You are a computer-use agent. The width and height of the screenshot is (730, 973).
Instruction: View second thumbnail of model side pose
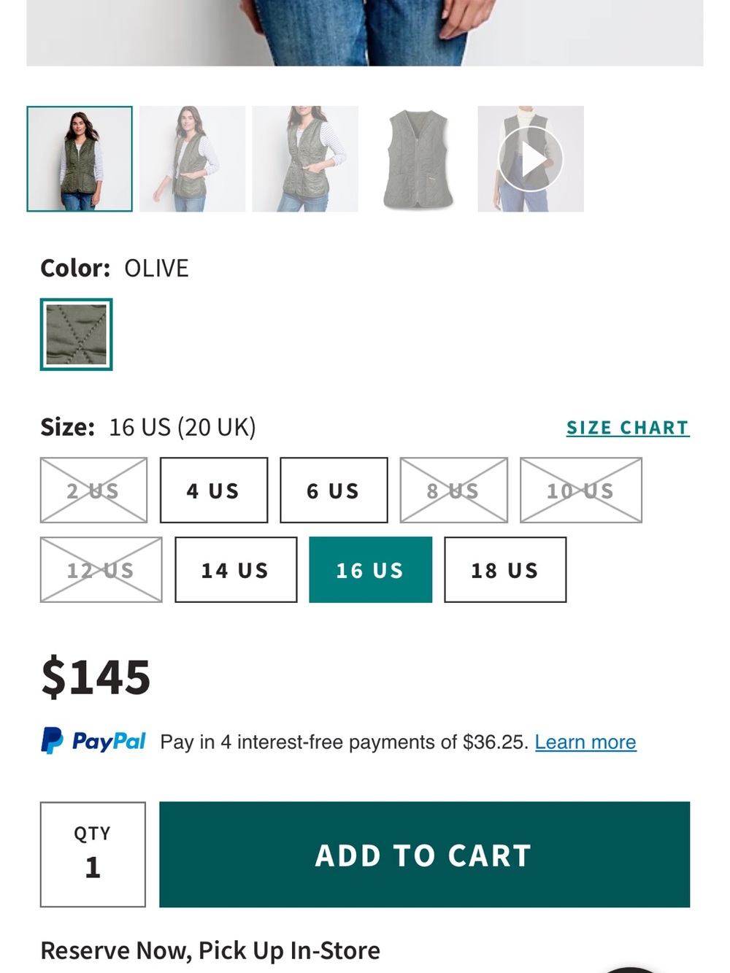[x=193, y=159]
